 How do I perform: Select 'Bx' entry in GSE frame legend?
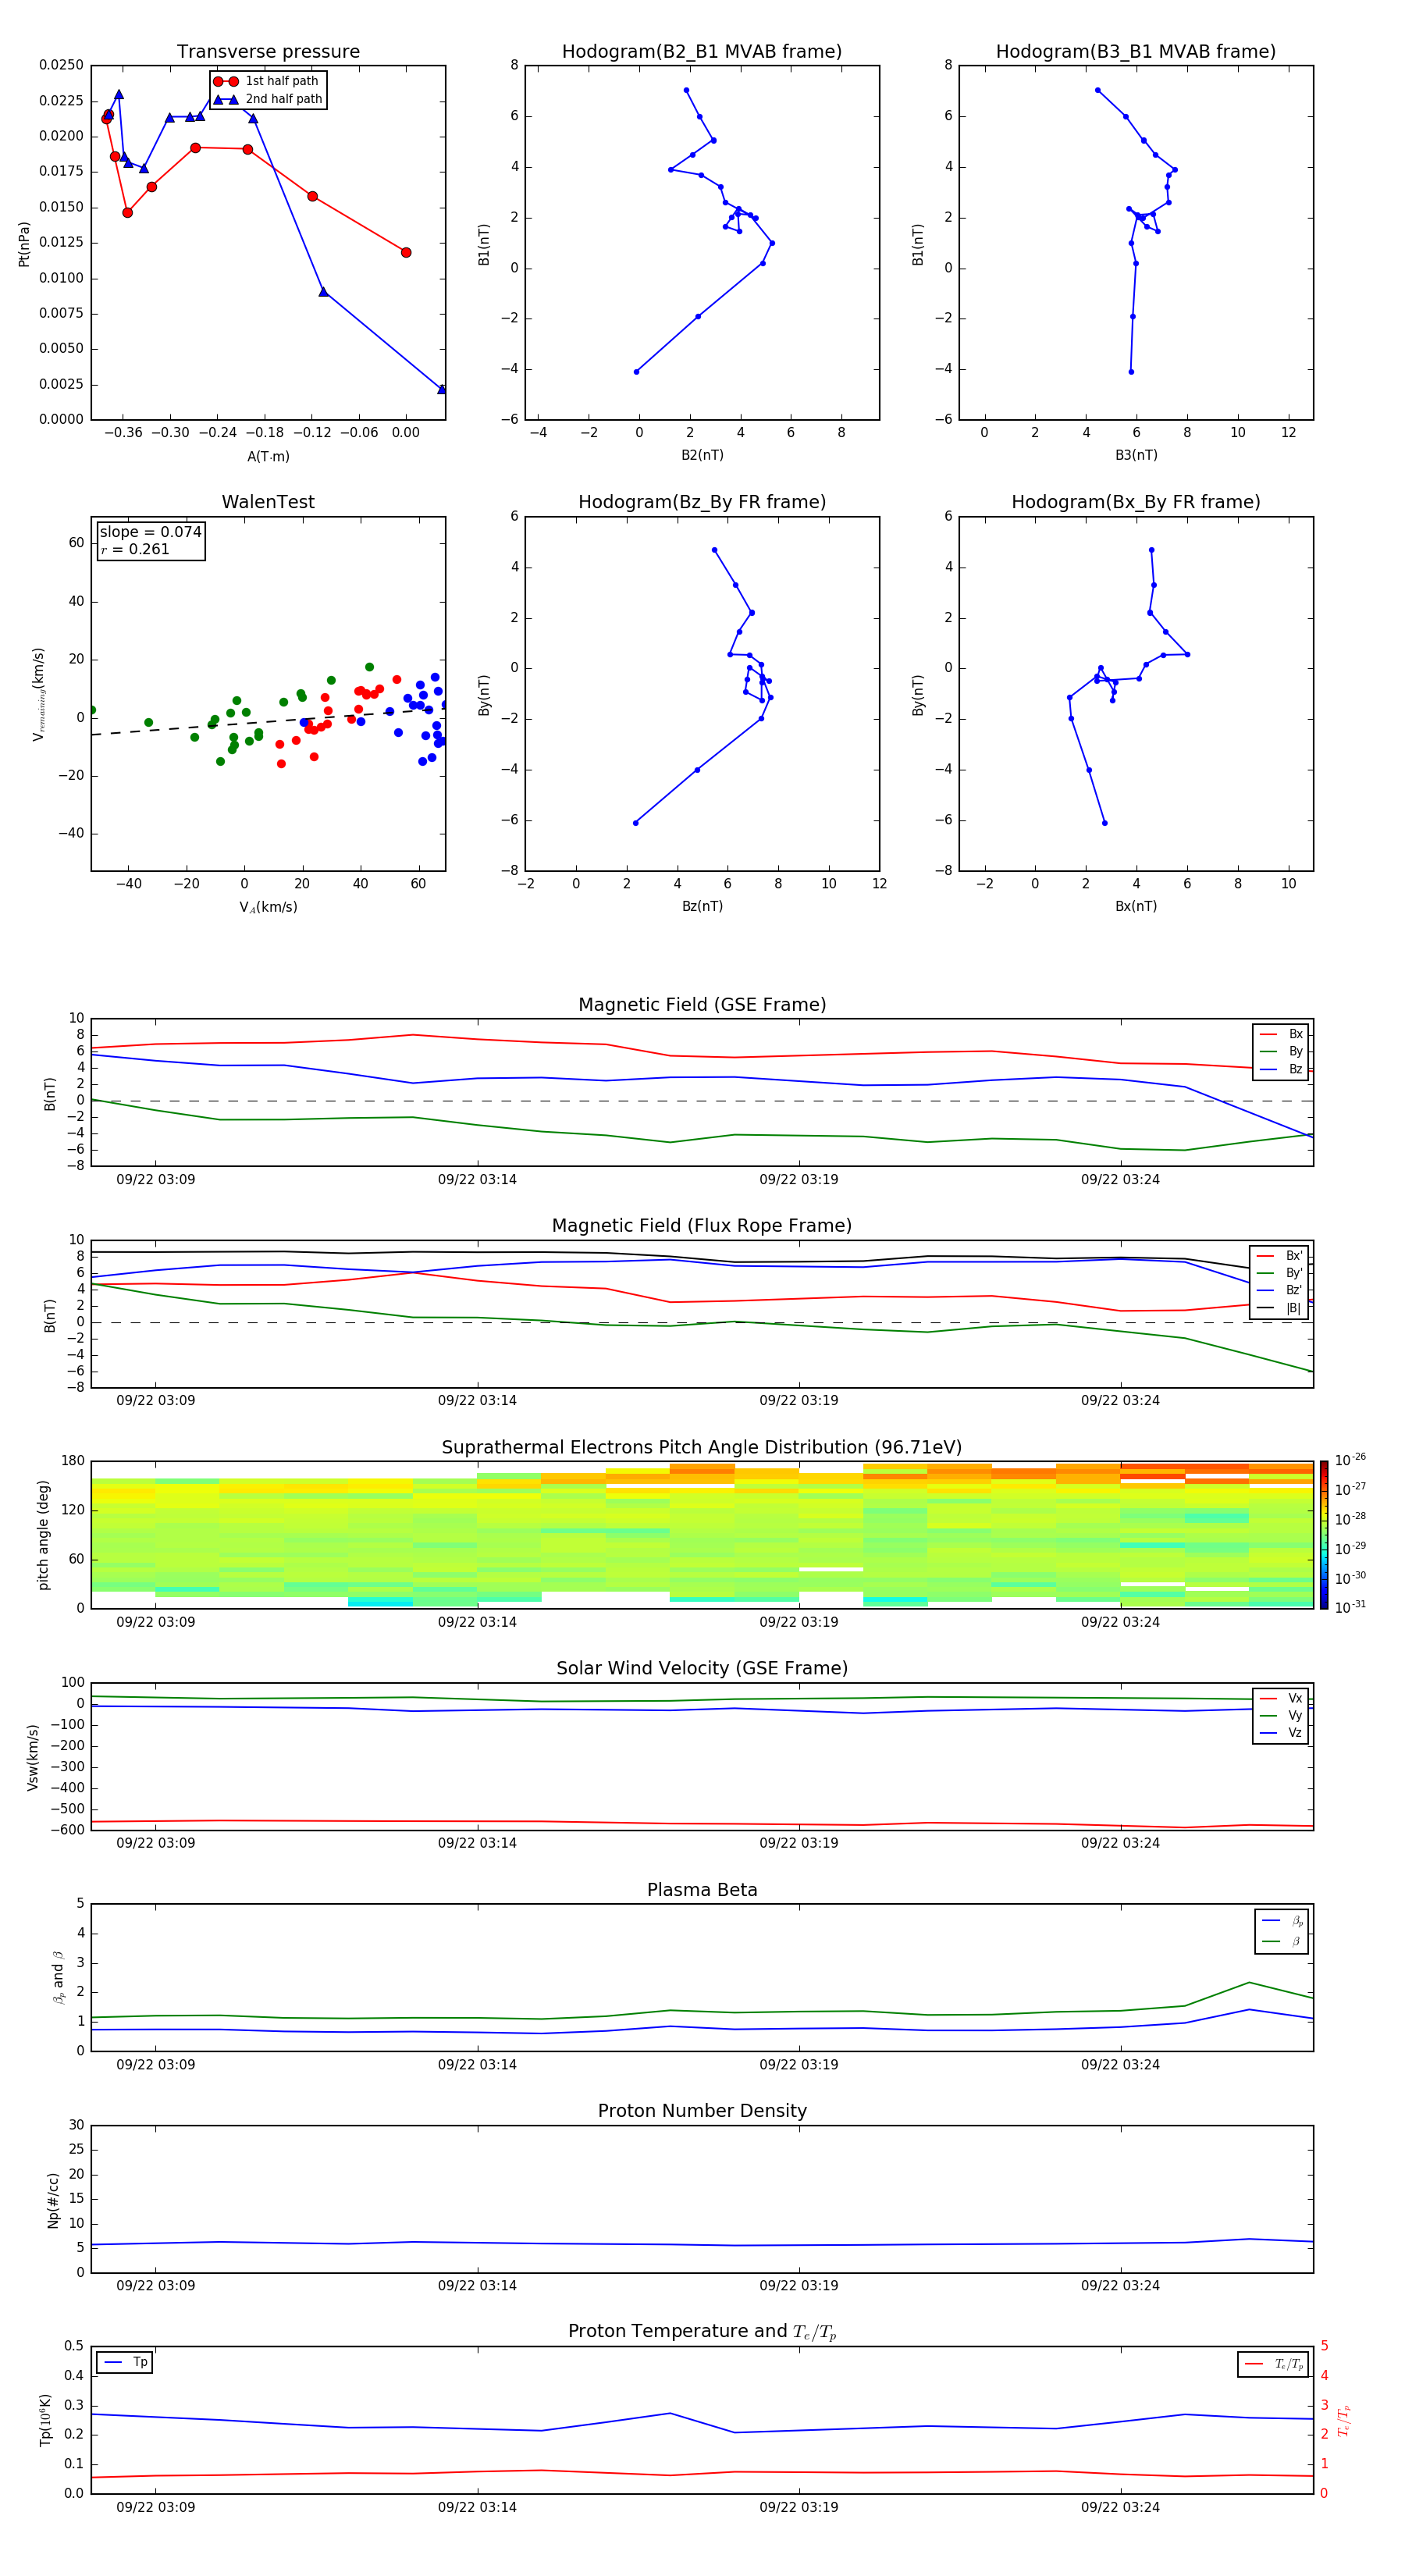click(1281, 1034)
